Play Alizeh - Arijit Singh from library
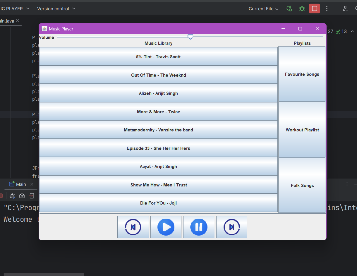This screenshot has width=357, height=276. 158,93
